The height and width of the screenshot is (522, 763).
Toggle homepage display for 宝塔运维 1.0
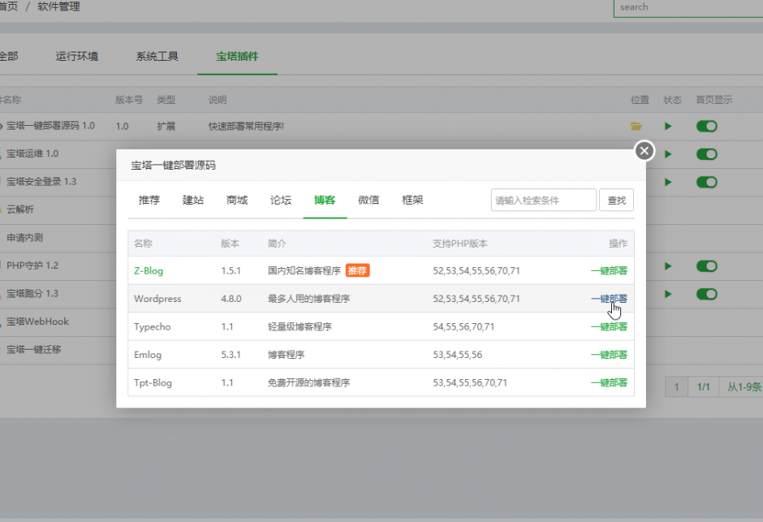click(x=706, y=154)
